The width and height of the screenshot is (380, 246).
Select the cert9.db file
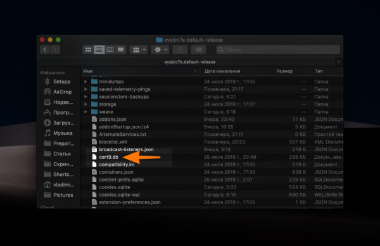[108, 157]
